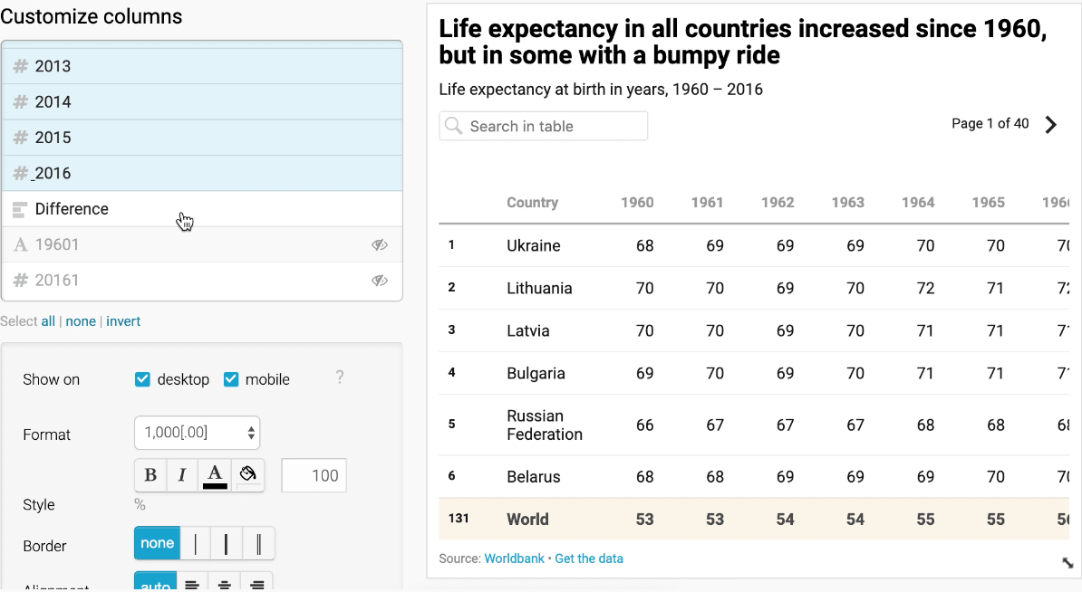Screen dimensions: 1082x592
Task: Toggle italic text style
Action: point(182,475)
